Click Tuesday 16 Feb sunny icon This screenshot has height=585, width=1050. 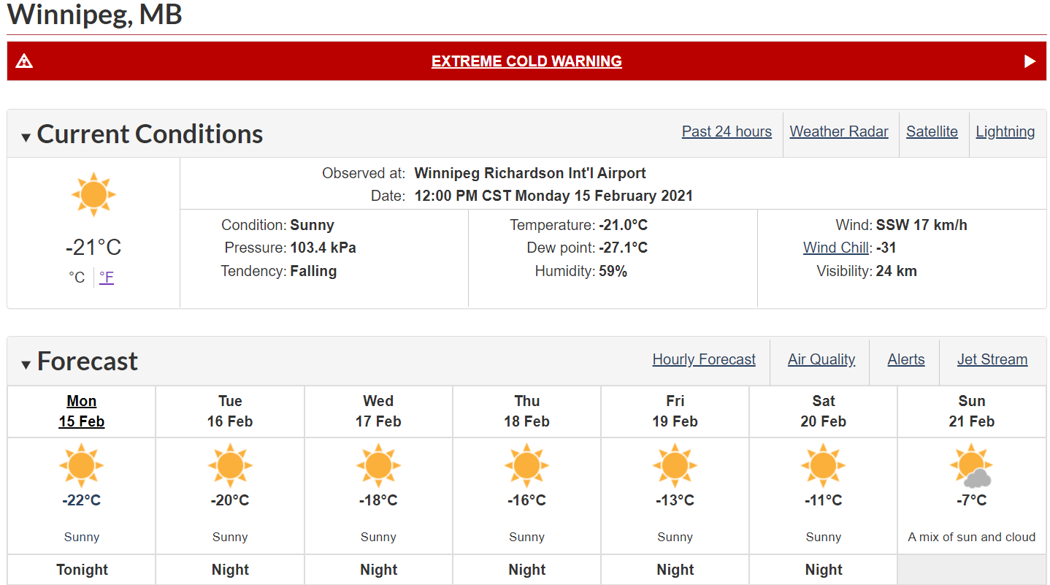click(x=230, y=465)
